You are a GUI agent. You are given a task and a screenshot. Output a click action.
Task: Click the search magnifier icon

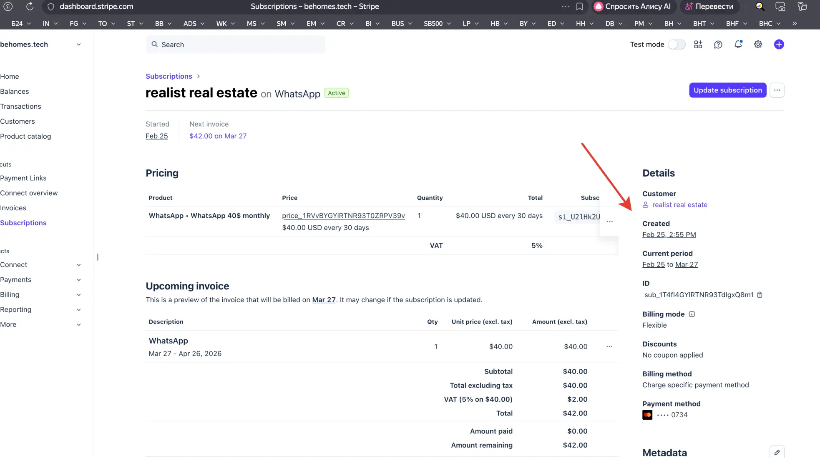154,44
